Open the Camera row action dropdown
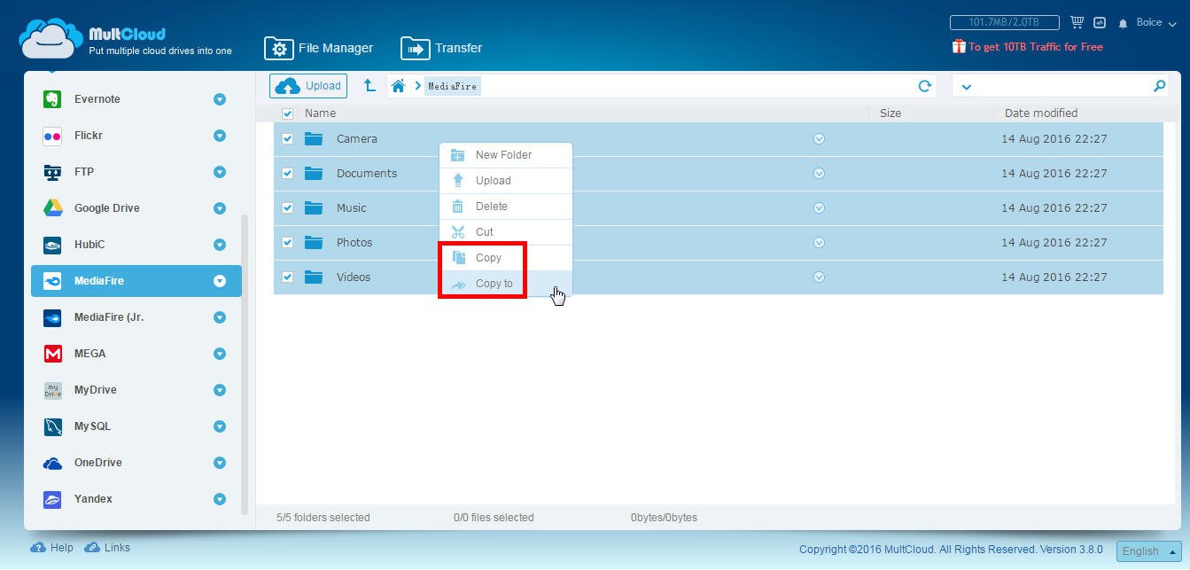Screen dimensions: 1190x570 (x=819, y=138)
